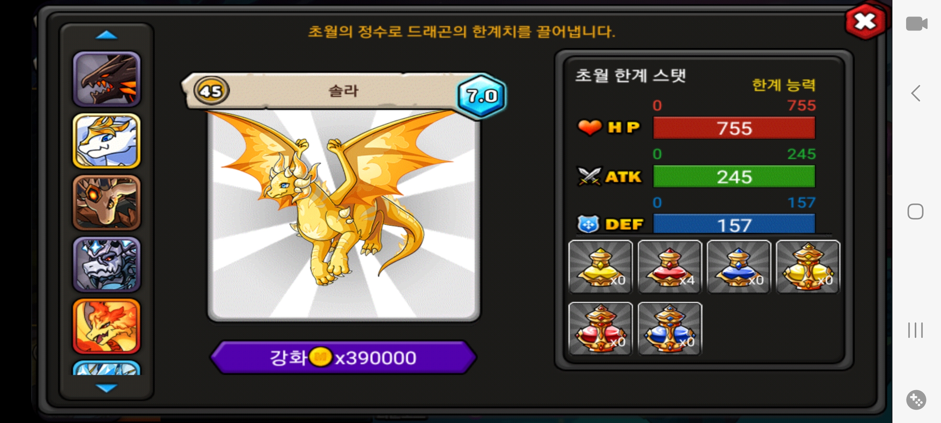Screen dimensions: 941x423
Task: Close the transcendence panel with red X
Action: coord(865,21)
